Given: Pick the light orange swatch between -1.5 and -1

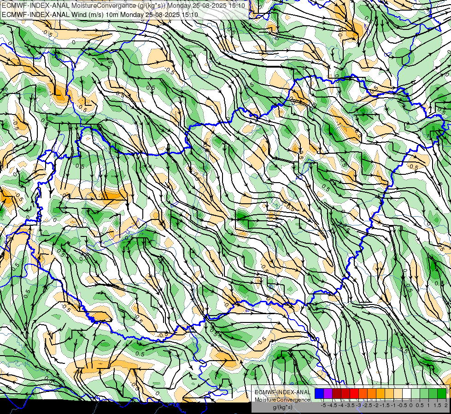Looking at the screenshot, I should tap(389, 393).
